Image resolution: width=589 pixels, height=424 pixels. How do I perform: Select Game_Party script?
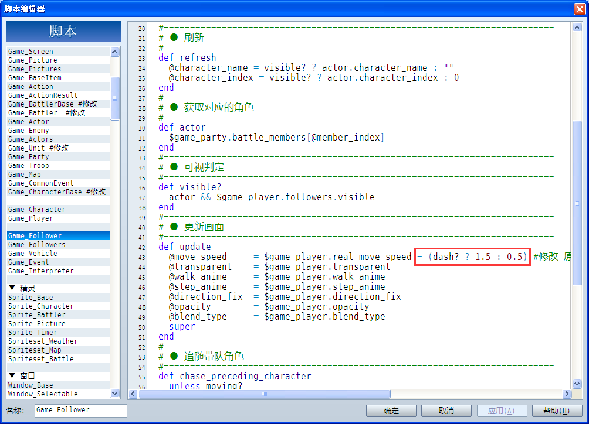click(58, 157)
